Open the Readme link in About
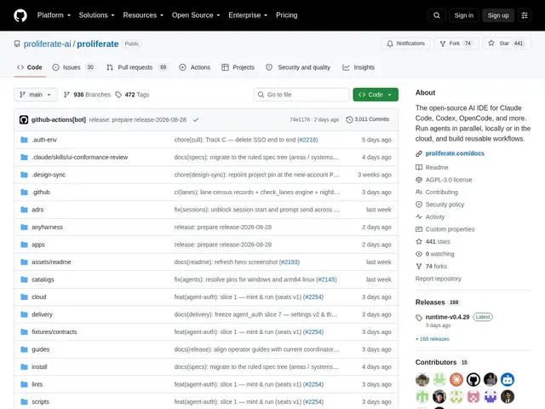Viewport: 545px width, 409px height. click(437, 167)
